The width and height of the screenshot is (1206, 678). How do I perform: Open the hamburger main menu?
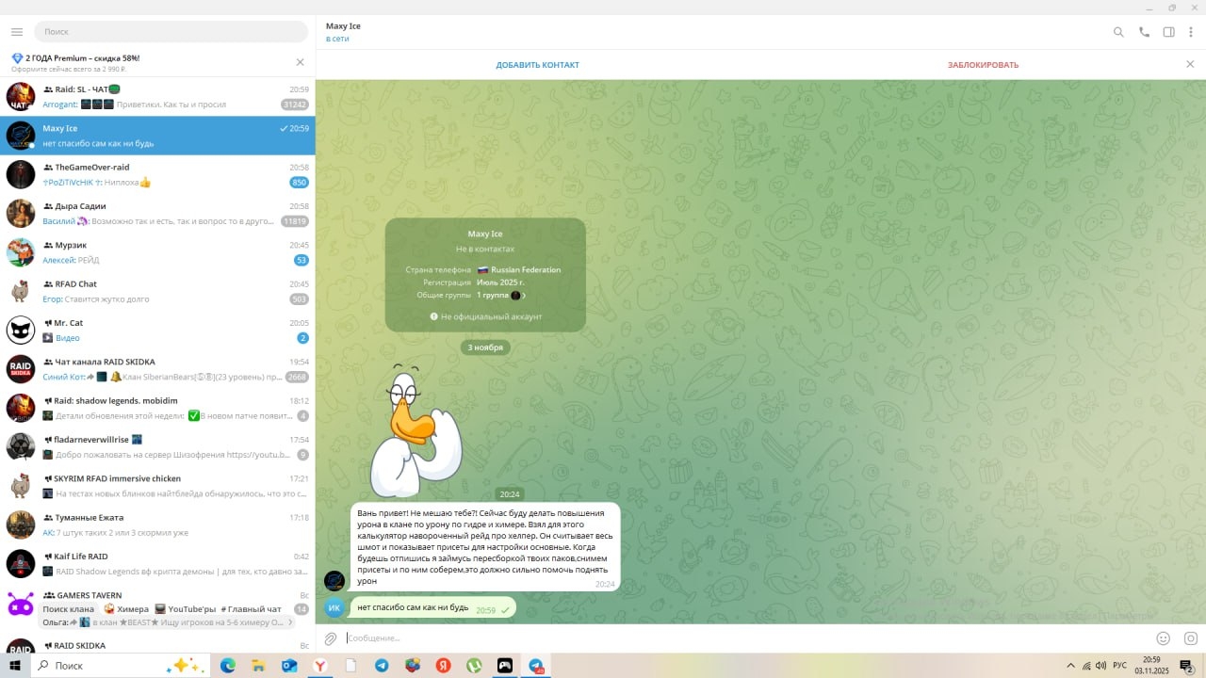coord(16,32)
